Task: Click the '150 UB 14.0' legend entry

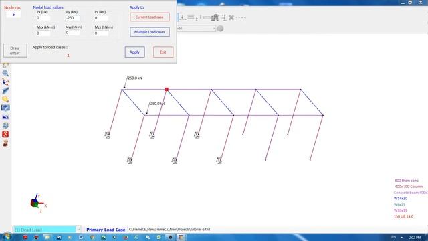Action: 403,216
